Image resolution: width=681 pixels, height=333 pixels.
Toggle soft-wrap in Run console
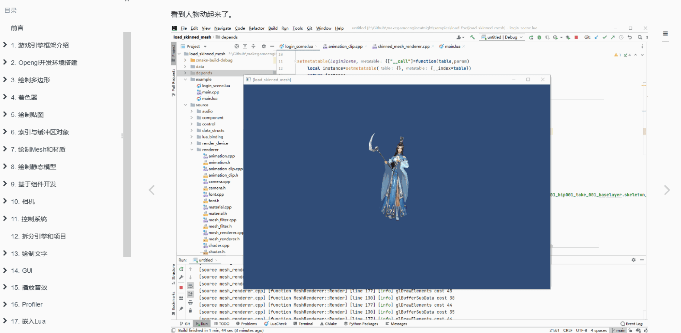tap(190, 286)
